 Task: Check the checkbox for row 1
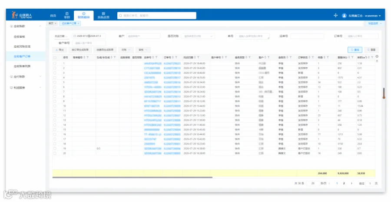[x=55, y=63]
